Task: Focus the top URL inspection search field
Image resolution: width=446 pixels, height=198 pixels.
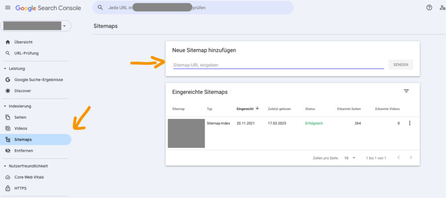Action: (x=193, y=8)
